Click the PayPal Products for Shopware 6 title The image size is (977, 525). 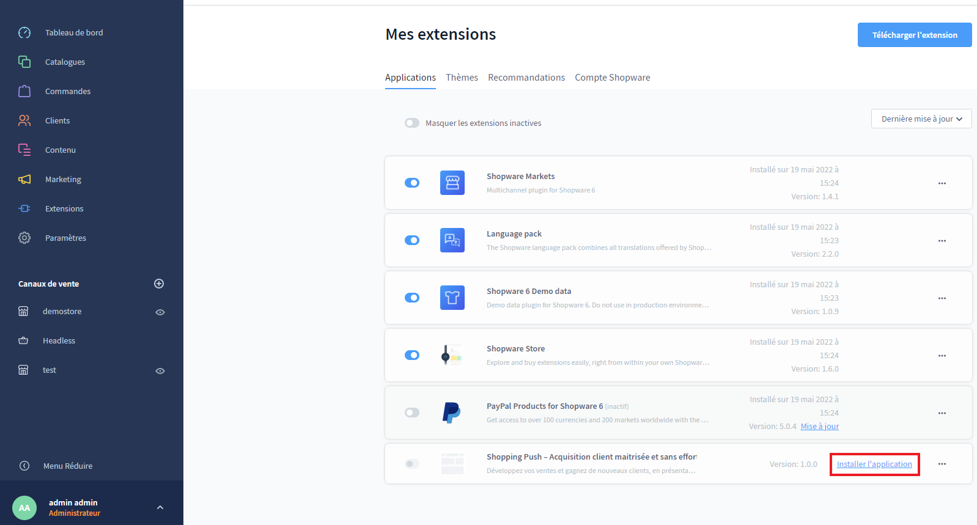point(545,406)
